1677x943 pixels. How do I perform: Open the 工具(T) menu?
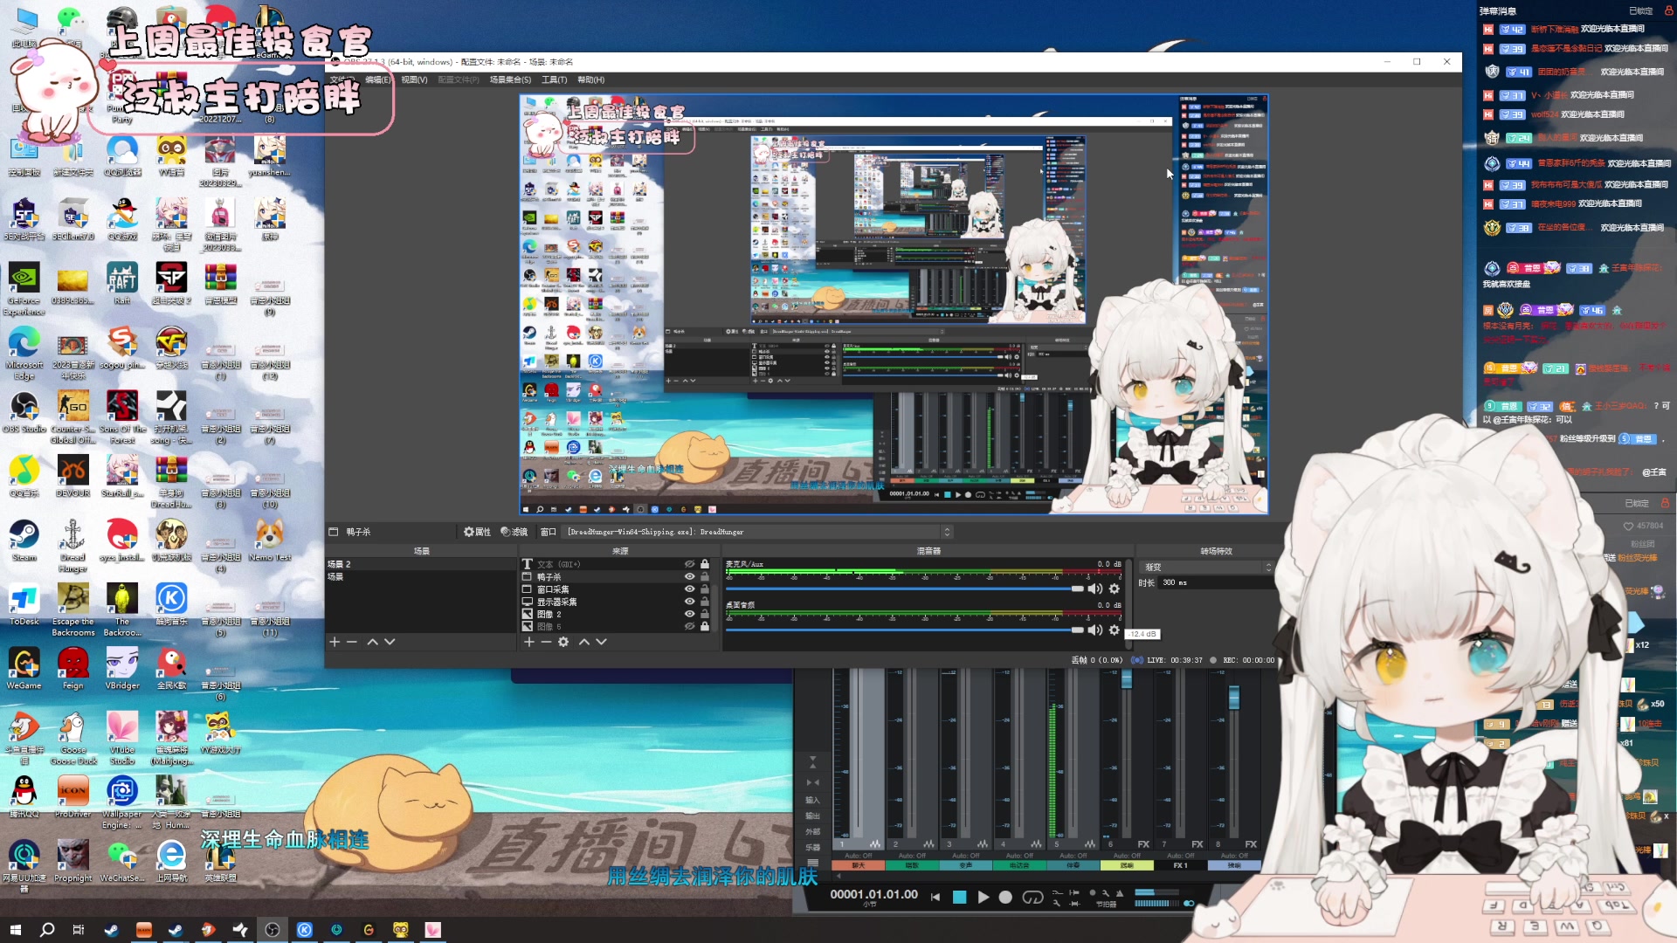[554, 79]
